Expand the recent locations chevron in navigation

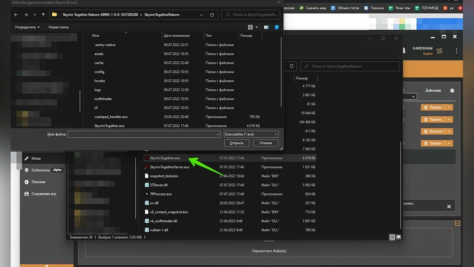click(35, 15)
